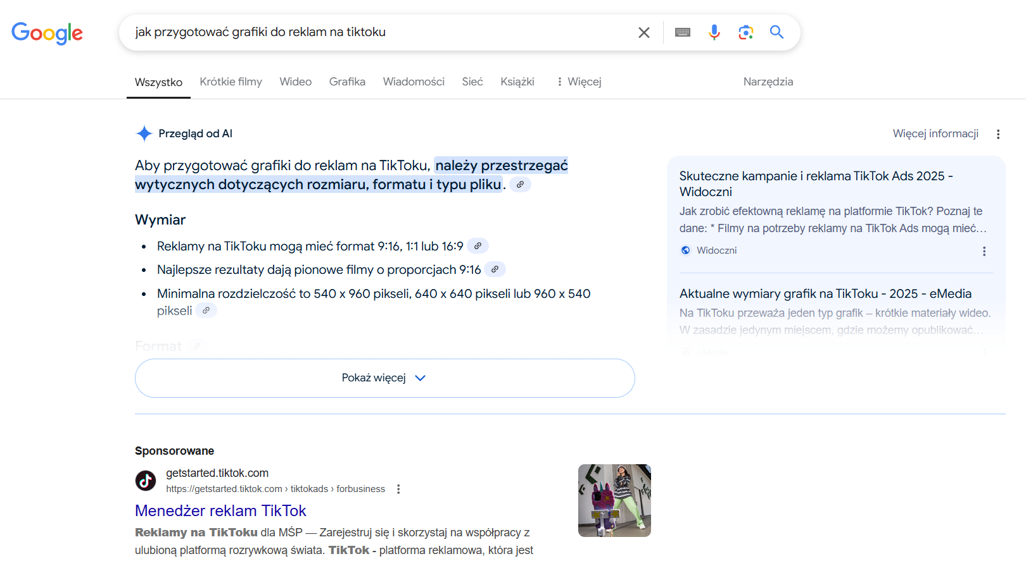Click the Sponsorowane label
Image resolution: width=1026 pixels, height=561 pixels.
pyautogui.click(x=174, y=451)
